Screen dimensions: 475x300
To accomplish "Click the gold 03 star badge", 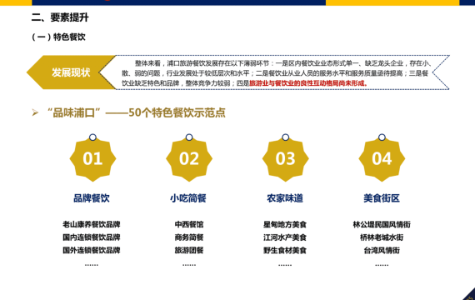I will point(285,159).
